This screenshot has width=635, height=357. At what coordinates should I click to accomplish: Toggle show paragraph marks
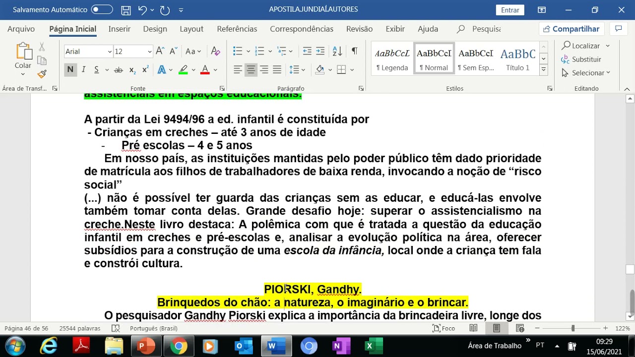click(354, 51)
